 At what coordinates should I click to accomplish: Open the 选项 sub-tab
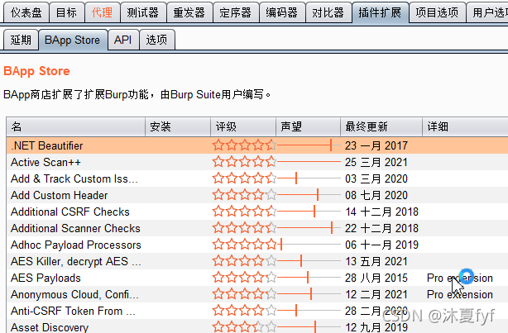point(157,40)
